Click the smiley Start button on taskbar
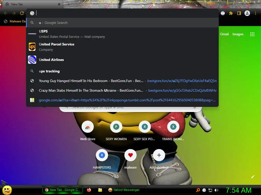The width and height of the screenshot is (261, 195). coord(7,190)
